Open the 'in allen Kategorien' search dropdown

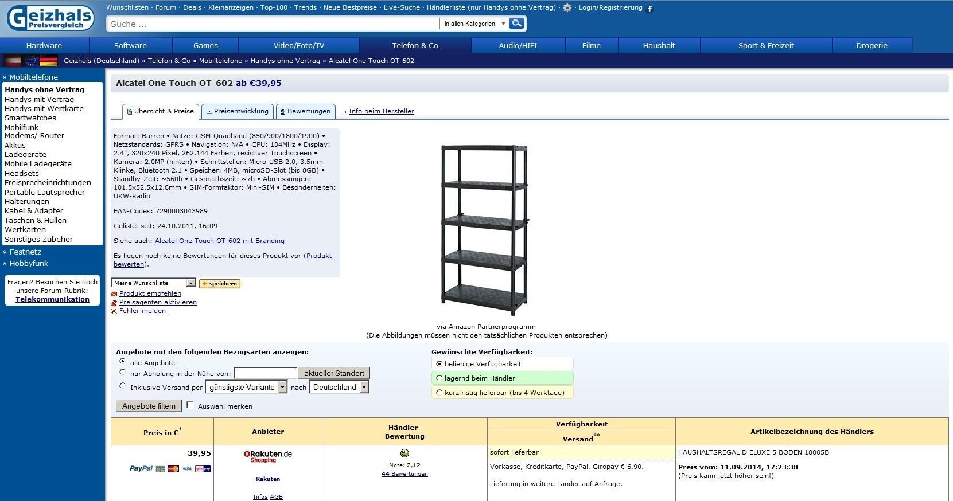pos(474,24)
